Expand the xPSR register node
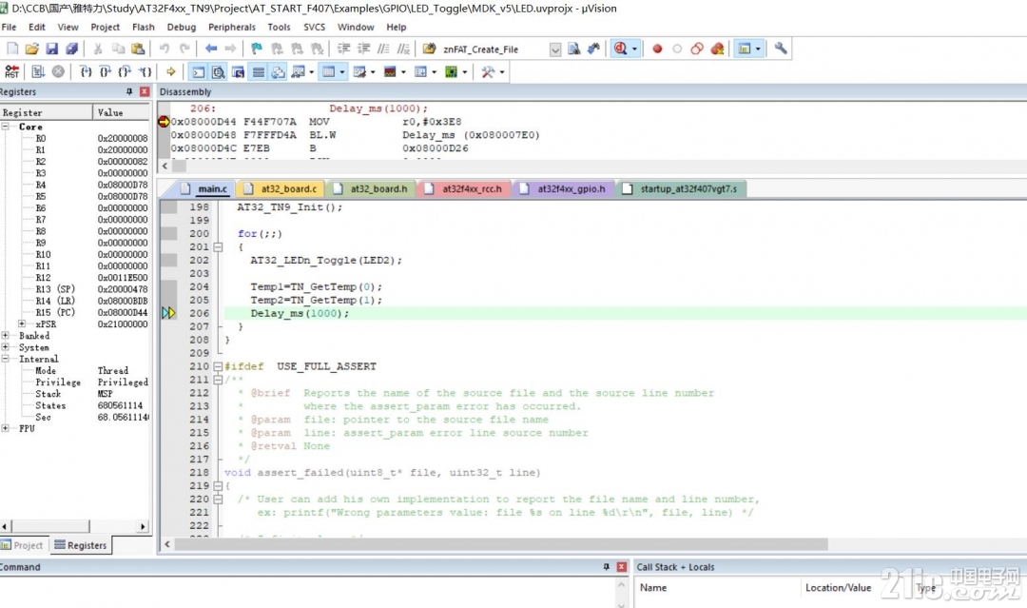1027x608 pixels. 22,324
